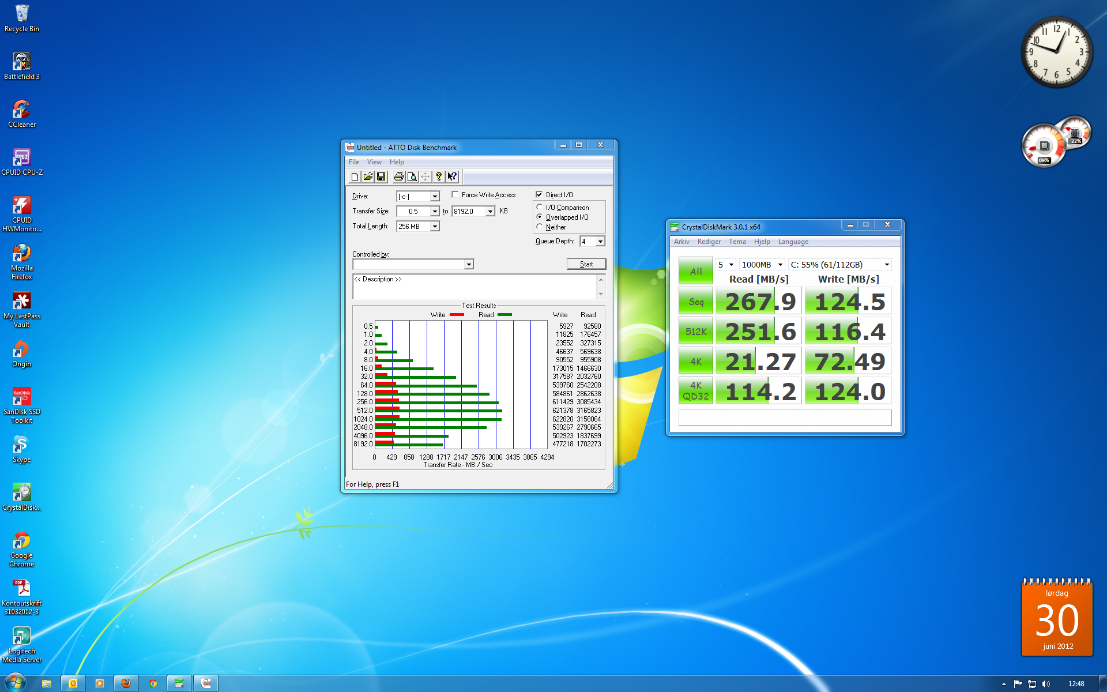The height and width of the screenshot is (692, 1107).
Task: Click the Seq test button
Action: (696, 302)
